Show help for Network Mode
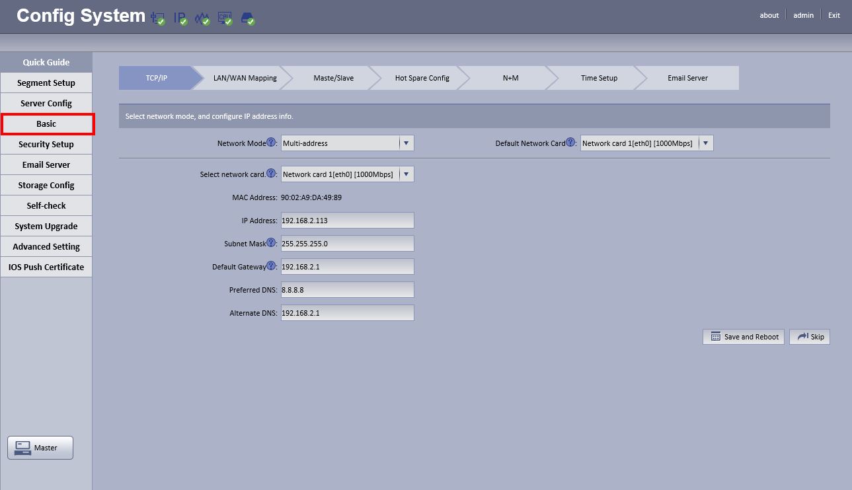This screenshot has width=852, height=490. 270,143
